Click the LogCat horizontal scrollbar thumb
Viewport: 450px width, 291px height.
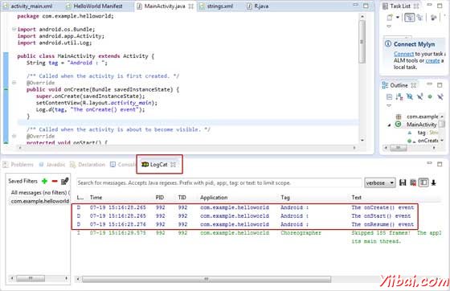tap(207, 279)
